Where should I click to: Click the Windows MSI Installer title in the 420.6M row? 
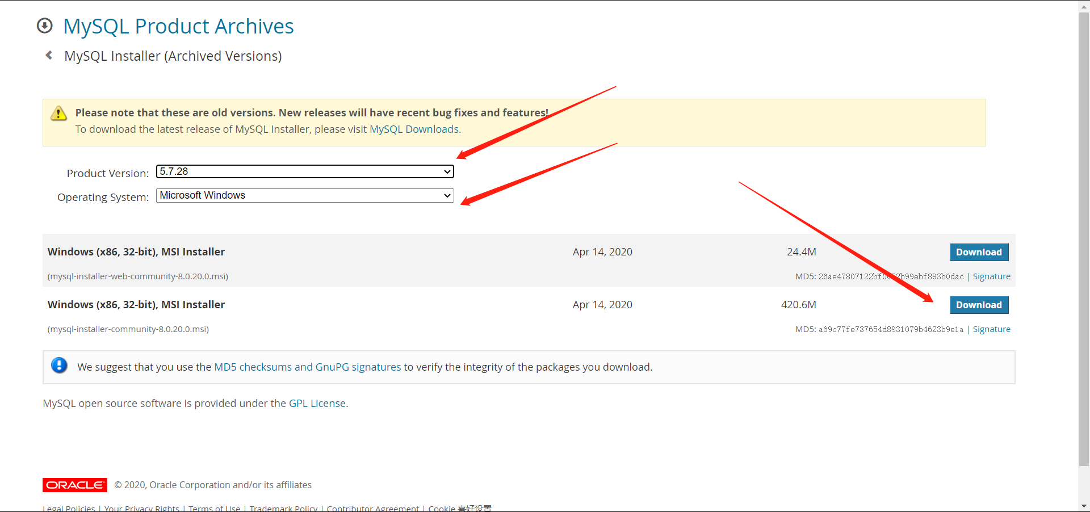(136, 305)
